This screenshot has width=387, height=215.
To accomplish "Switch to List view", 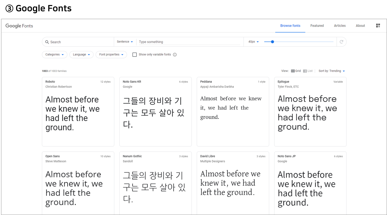I will coord(308,71).
